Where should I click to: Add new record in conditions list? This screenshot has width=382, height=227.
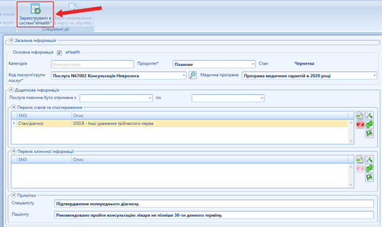[x=360, y=116]
